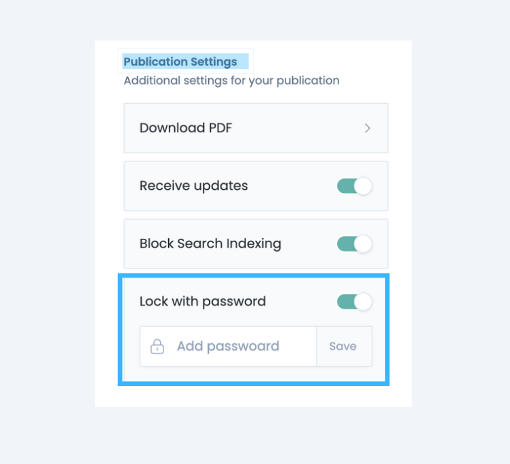Click the green track of Lock with password switch
The image size is (510, 464).
(346, 302)
